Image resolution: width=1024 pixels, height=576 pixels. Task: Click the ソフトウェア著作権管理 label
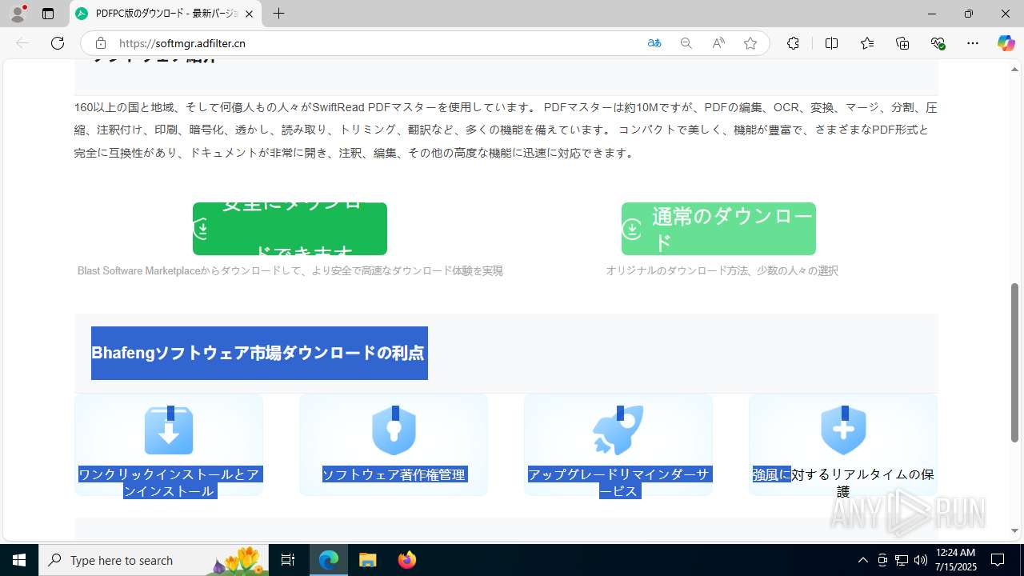(x=394, y=474)
